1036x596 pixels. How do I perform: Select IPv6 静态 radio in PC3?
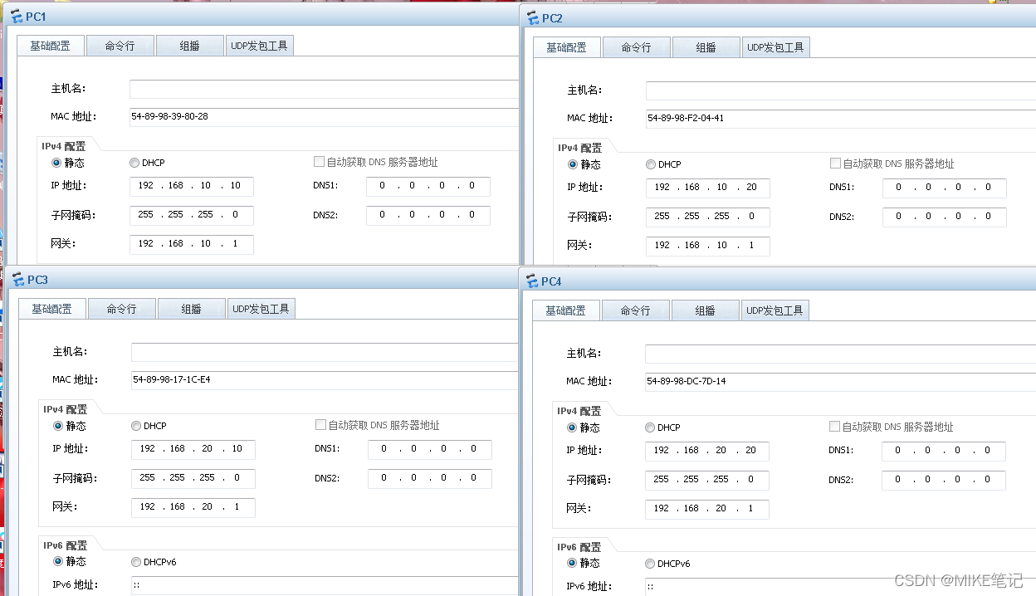pyautogui.click(x=58, y=562)
